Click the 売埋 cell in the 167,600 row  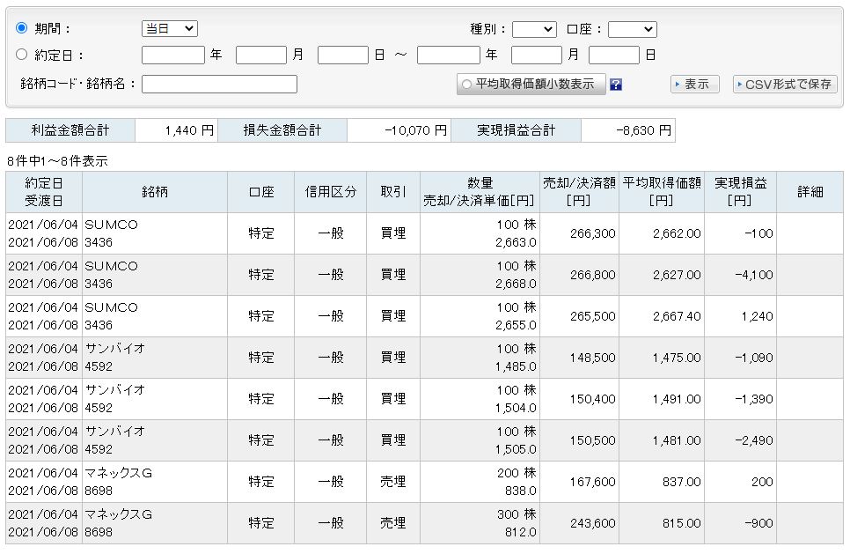393,482
